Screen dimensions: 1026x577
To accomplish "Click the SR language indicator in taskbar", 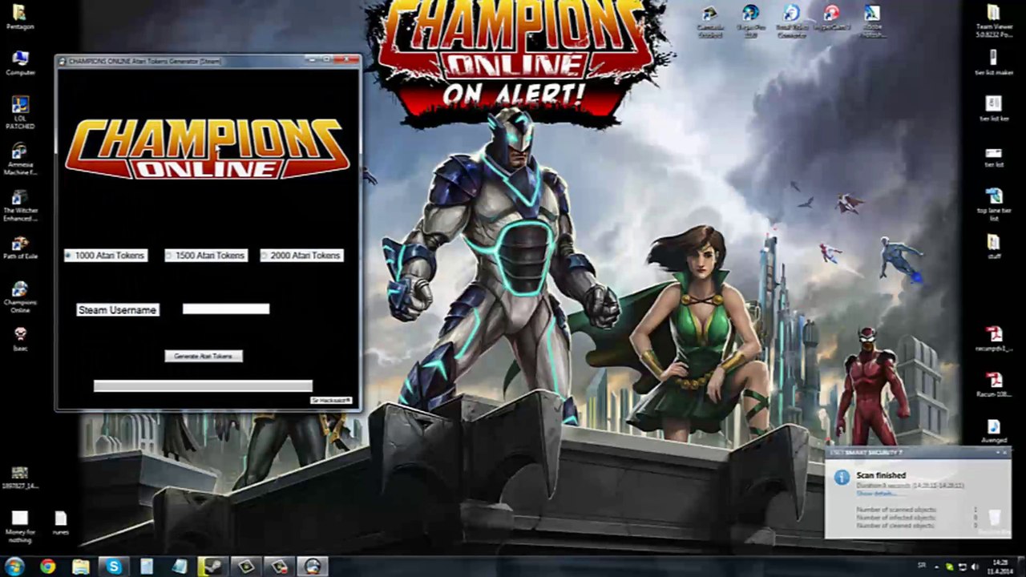I will (x=921, y=567).
